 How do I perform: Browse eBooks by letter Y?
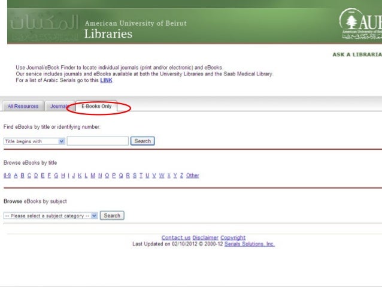[x=175, y=176]
